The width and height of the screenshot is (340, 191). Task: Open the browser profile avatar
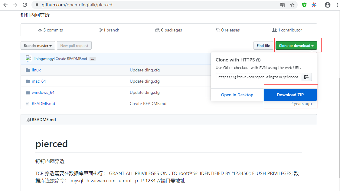pos(327,5)
